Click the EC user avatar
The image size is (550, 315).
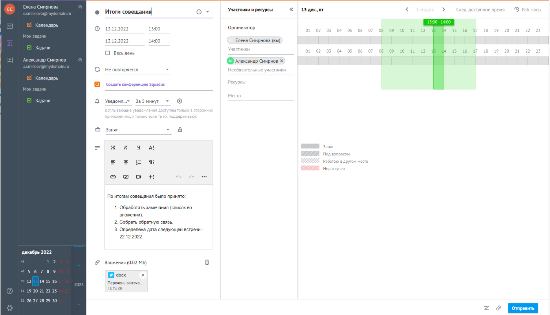tap(10, 9)
